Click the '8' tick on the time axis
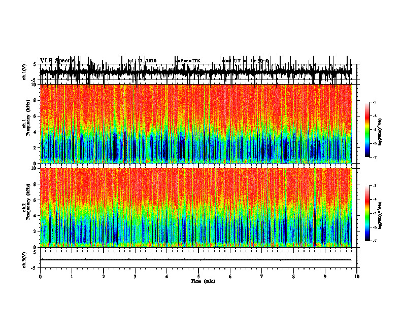The height and width of the screenshot is (310, 402). tap(293, 277)
